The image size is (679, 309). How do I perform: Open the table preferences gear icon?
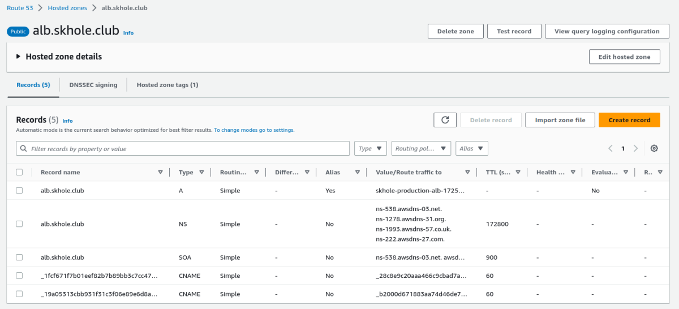click(x=654, y=148)
